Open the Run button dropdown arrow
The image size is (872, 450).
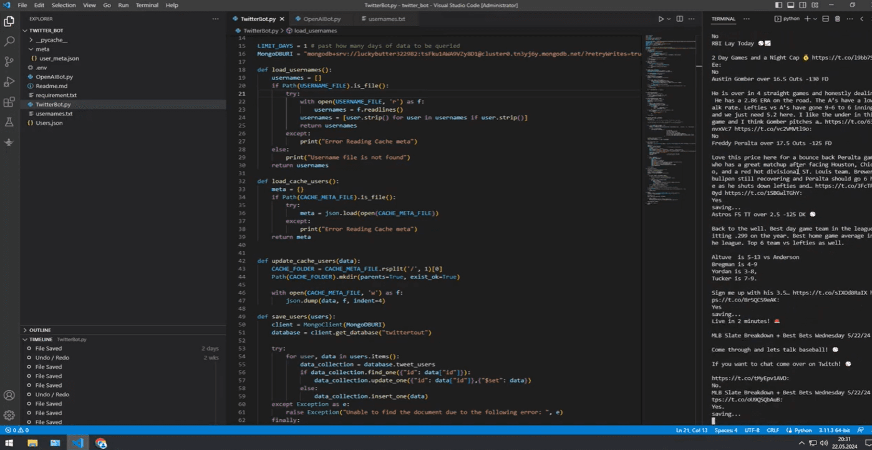click(x=669, y=19)
